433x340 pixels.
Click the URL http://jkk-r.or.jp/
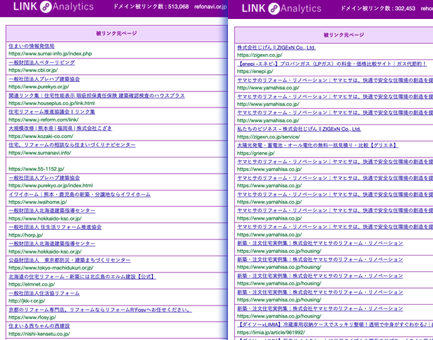[27, 301]
